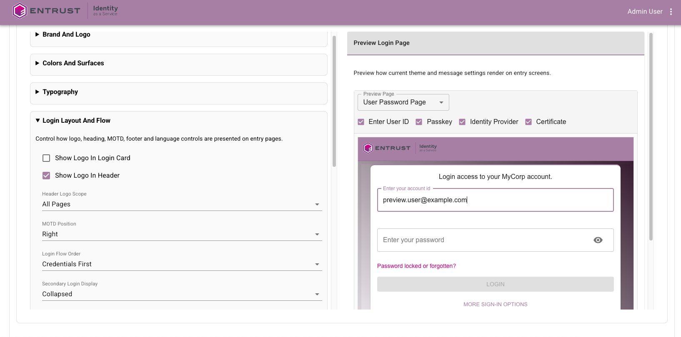This screenshot has width=681, height=337.
Task: Click the Enter your password field
Action: [x=495, y=240]
